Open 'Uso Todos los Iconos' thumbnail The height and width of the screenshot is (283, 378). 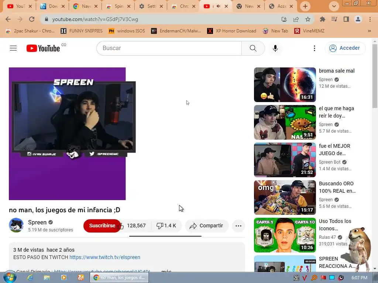coord(285,235)
